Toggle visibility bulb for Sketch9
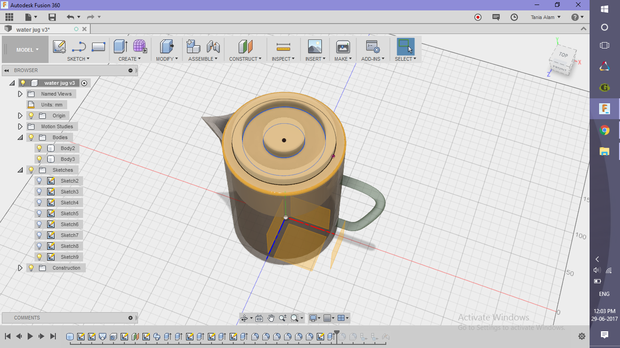 [39, 257]
